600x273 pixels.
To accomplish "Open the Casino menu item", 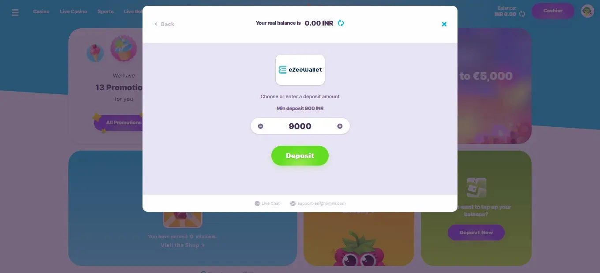I will pyautogui.click(x=41, y=11).
